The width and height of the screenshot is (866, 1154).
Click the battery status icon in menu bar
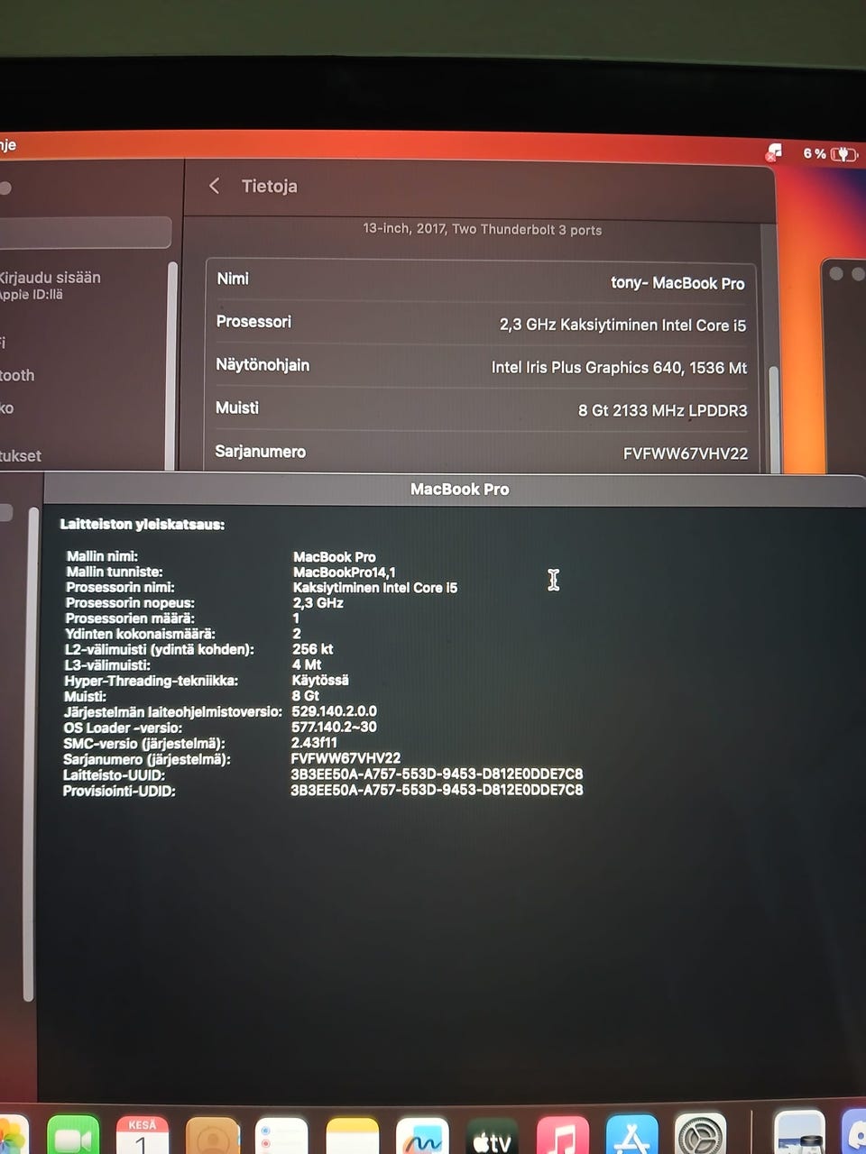pos(843,153)
